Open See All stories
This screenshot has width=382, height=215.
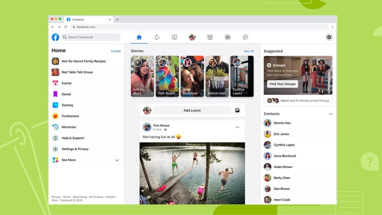tap(249, 51)
